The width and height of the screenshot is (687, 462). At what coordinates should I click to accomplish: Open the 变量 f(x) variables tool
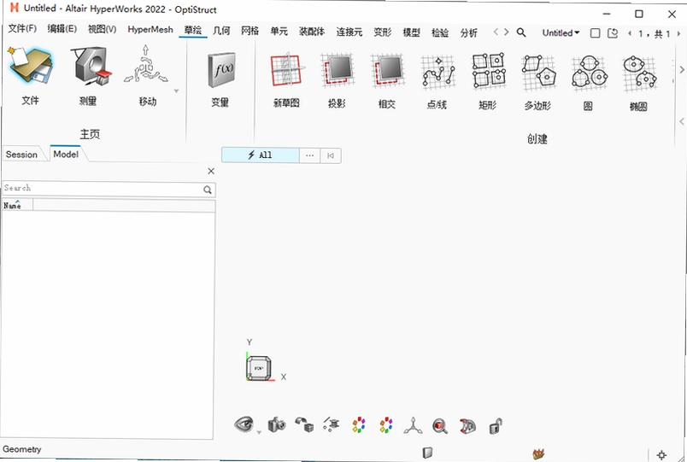[x=220, y=78]
